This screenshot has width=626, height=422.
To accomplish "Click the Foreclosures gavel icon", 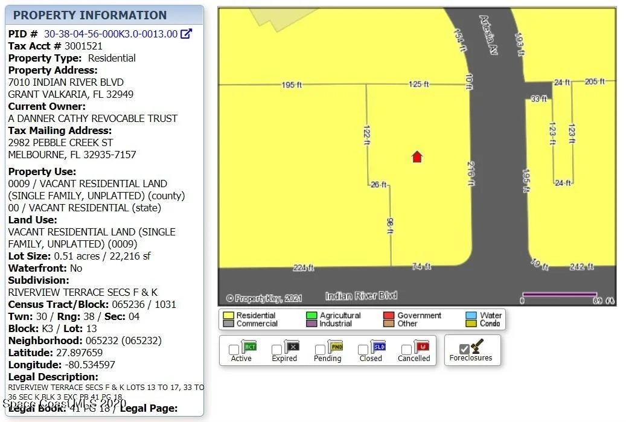I will 477,346.
